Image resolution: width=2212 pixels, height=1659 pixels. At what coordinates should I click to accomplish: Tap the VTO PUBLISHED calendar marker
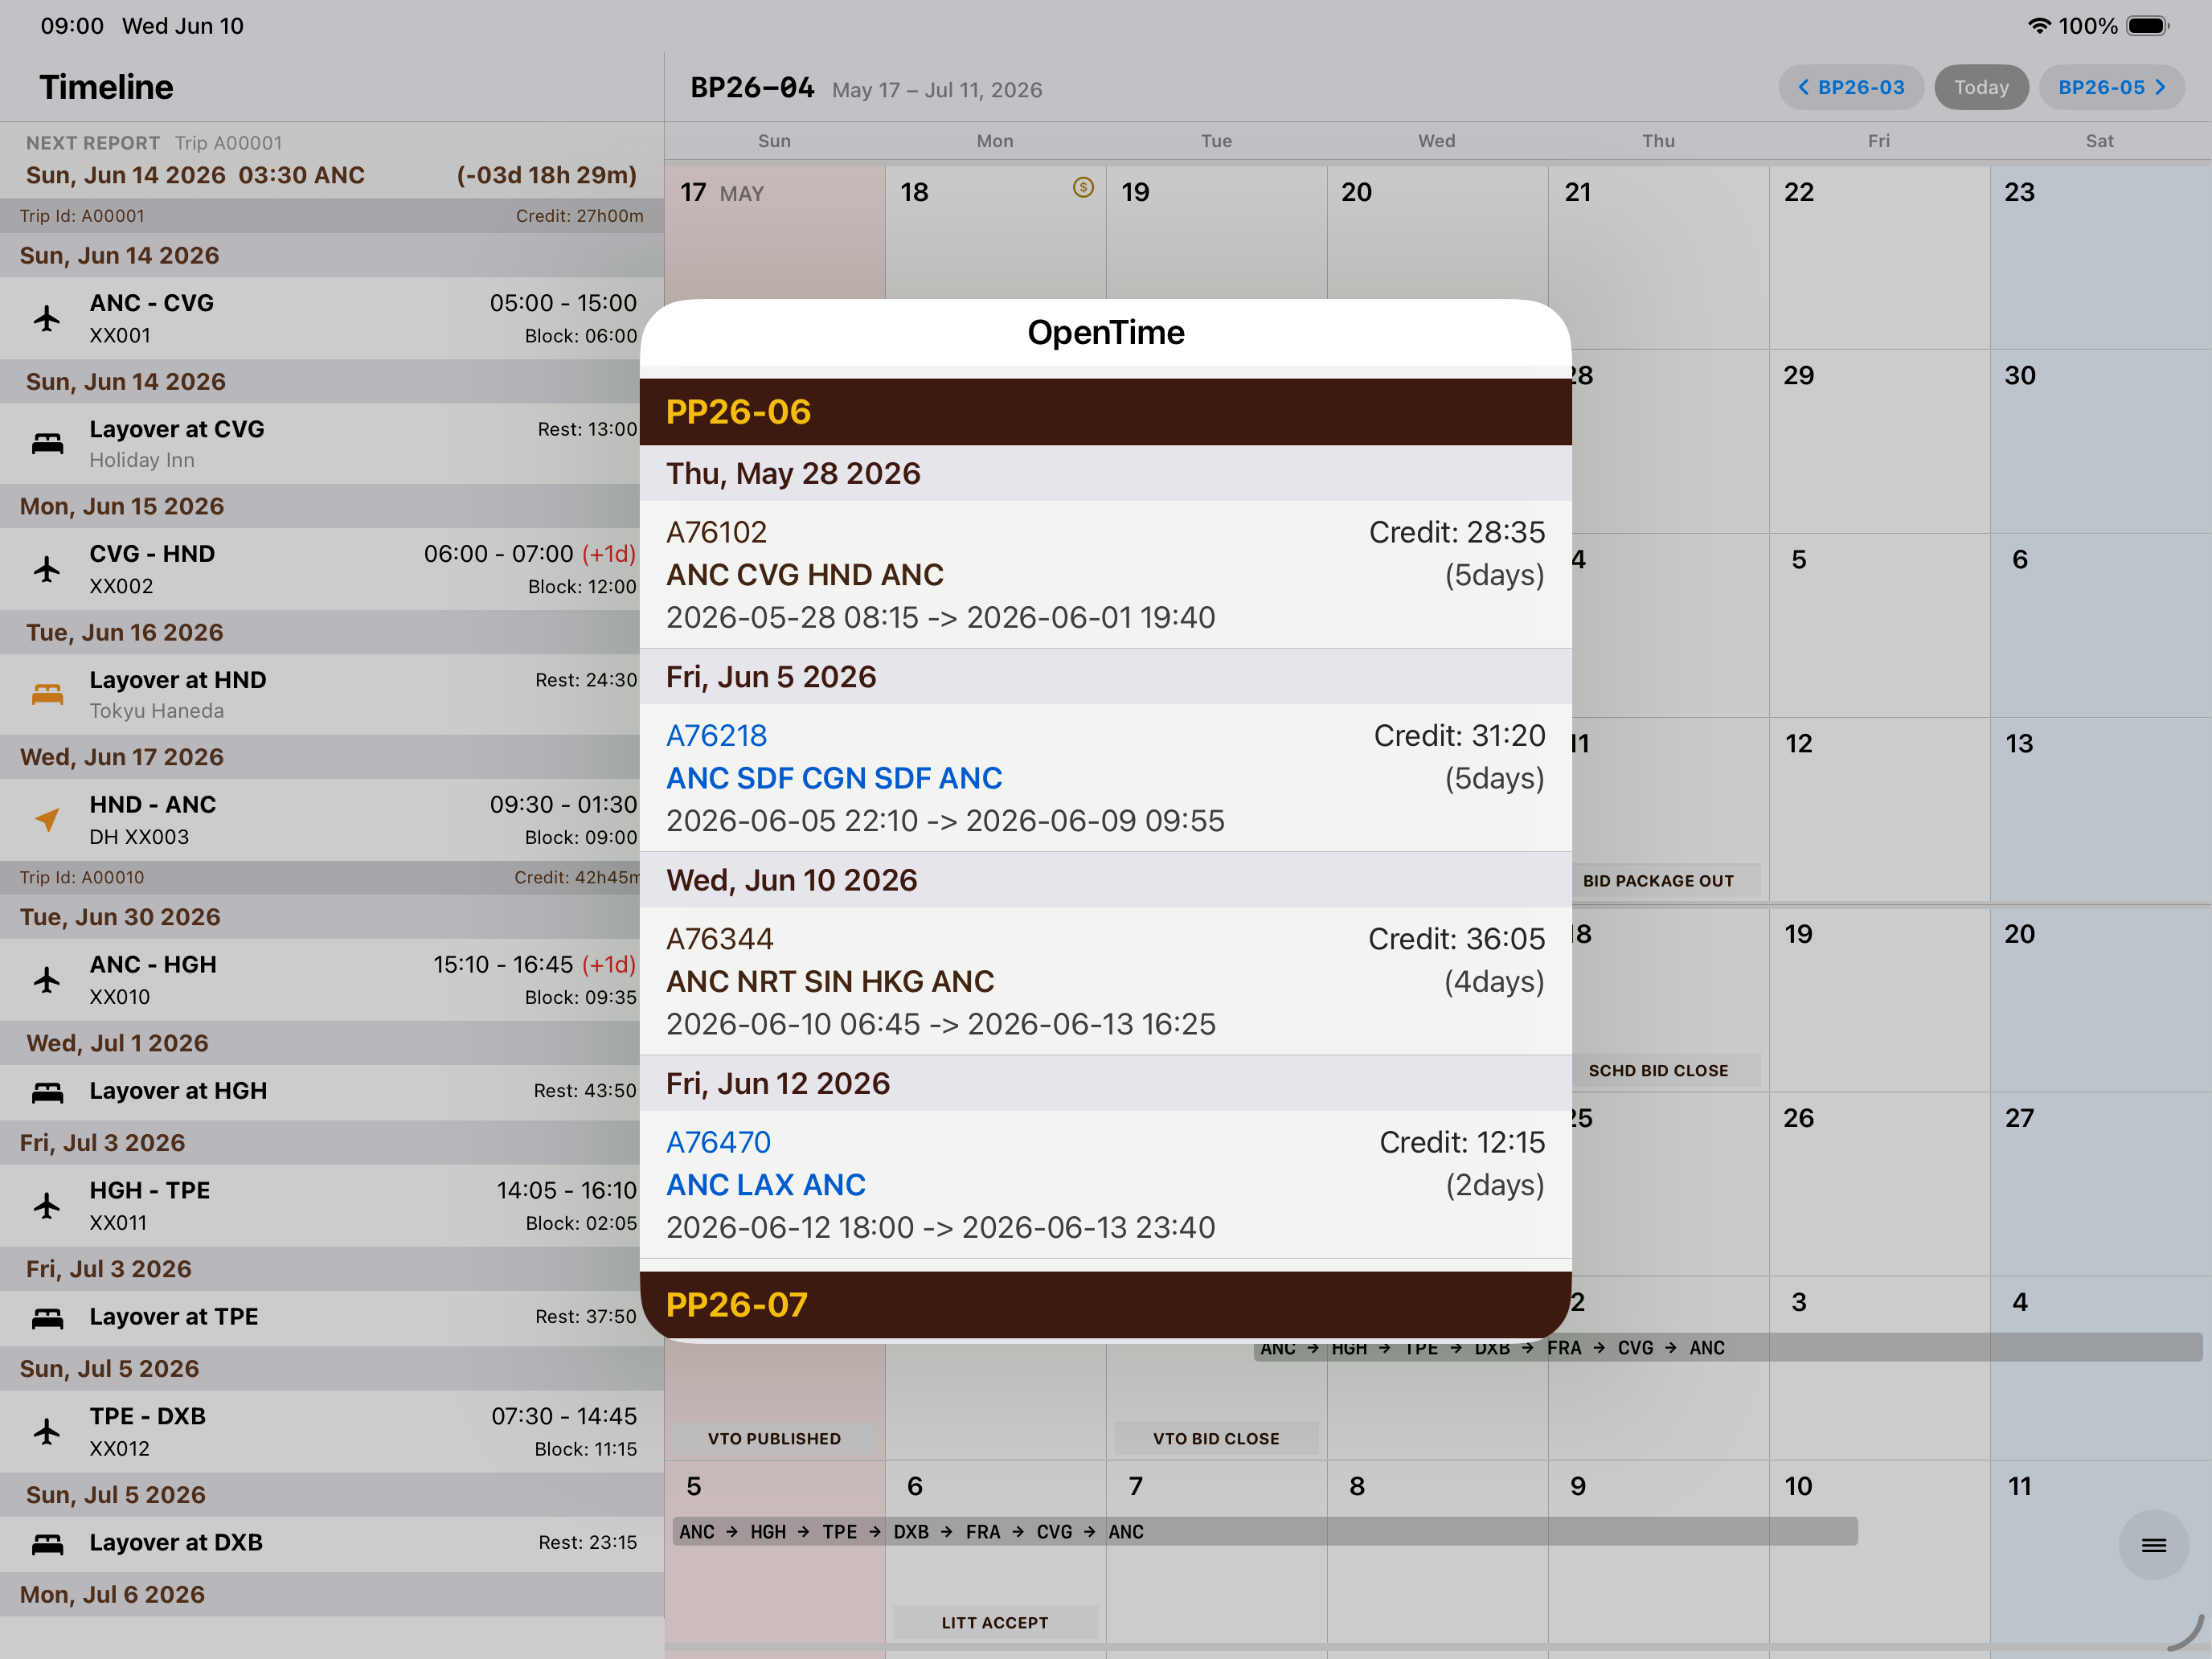pos(774,1438)
